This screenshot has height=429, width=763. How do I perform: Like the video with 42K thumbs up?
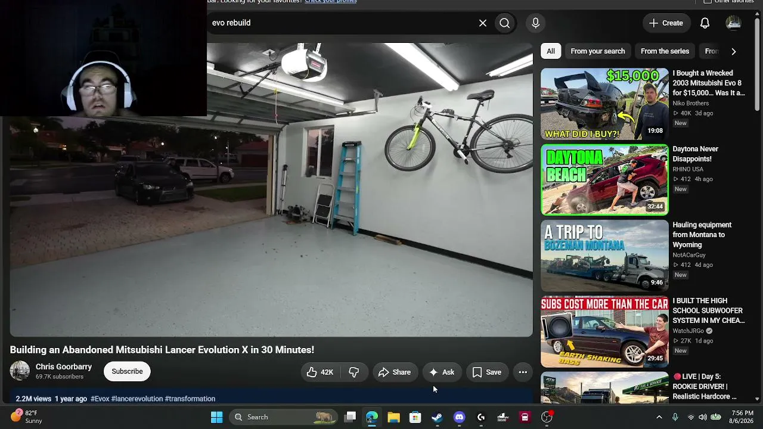(320, 372)
